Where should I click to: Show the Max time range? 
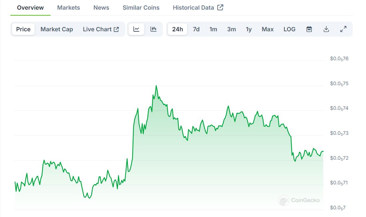(x=267, y=29)
